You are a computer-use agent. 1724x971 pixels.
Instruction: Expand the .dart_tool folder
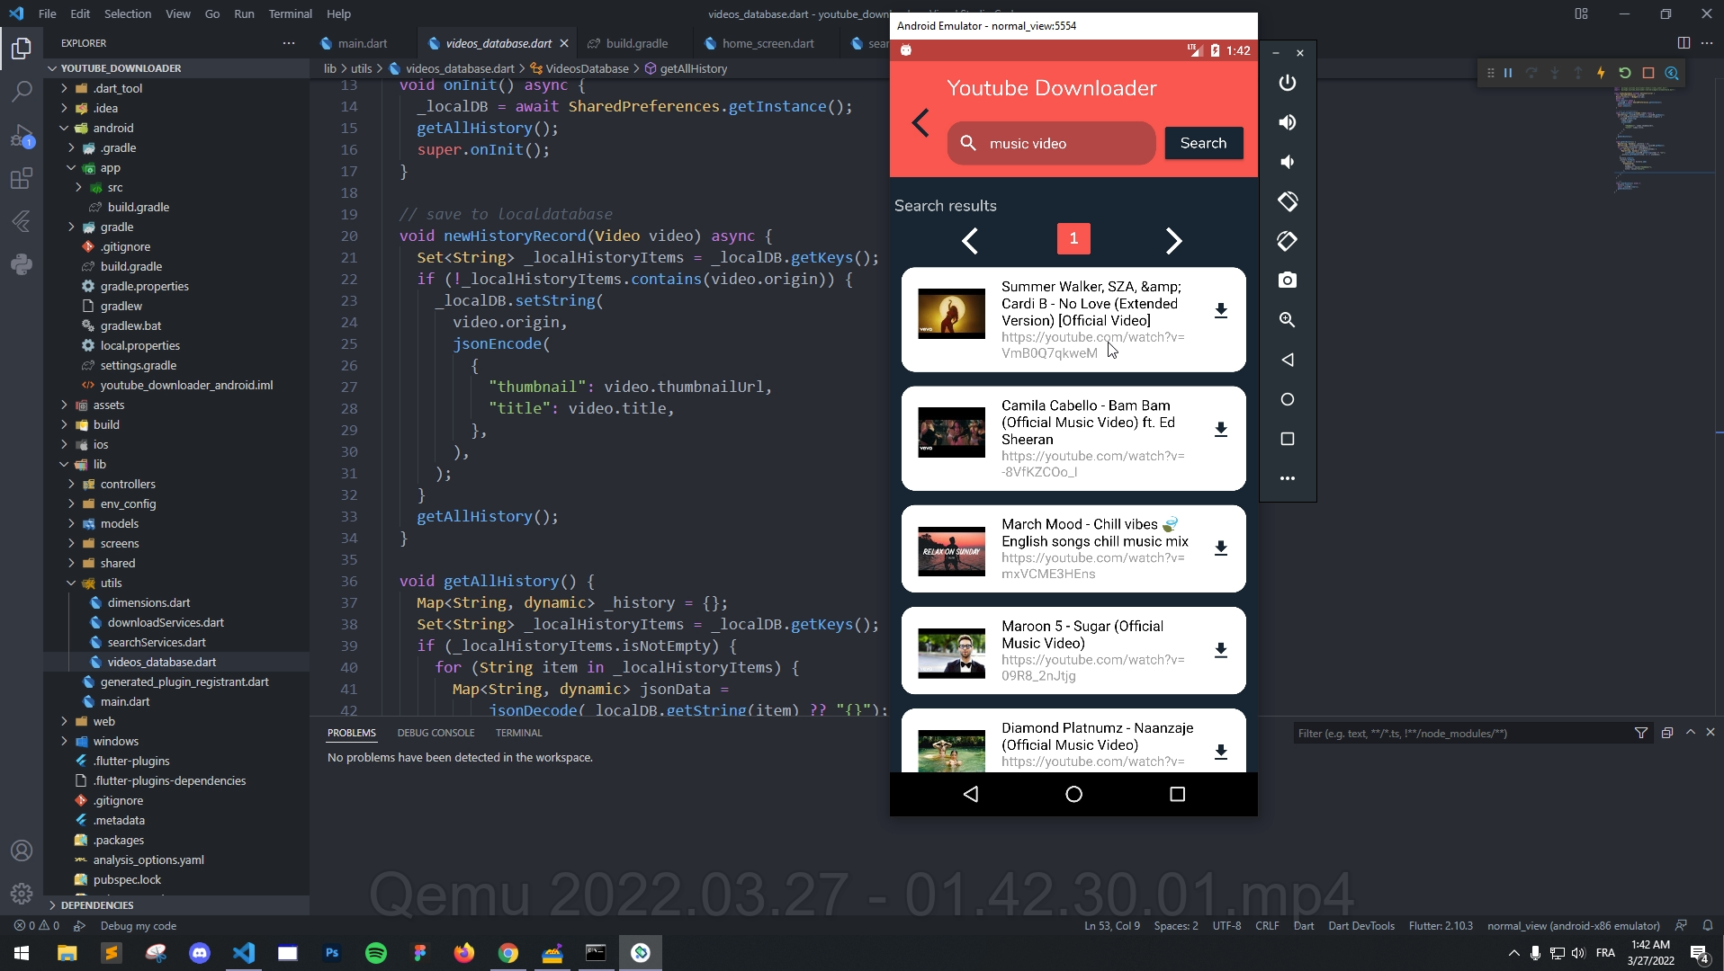tap(64, 88)
